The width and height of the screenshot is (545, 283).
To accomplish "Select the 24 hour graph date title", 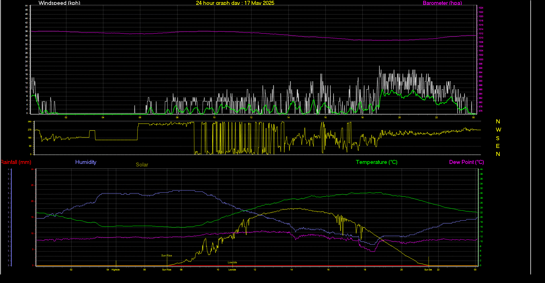I will 235,3.
